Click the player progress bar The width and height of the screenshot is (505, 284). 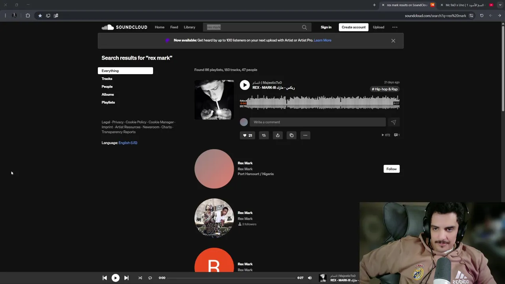click(x=232, y=278)
